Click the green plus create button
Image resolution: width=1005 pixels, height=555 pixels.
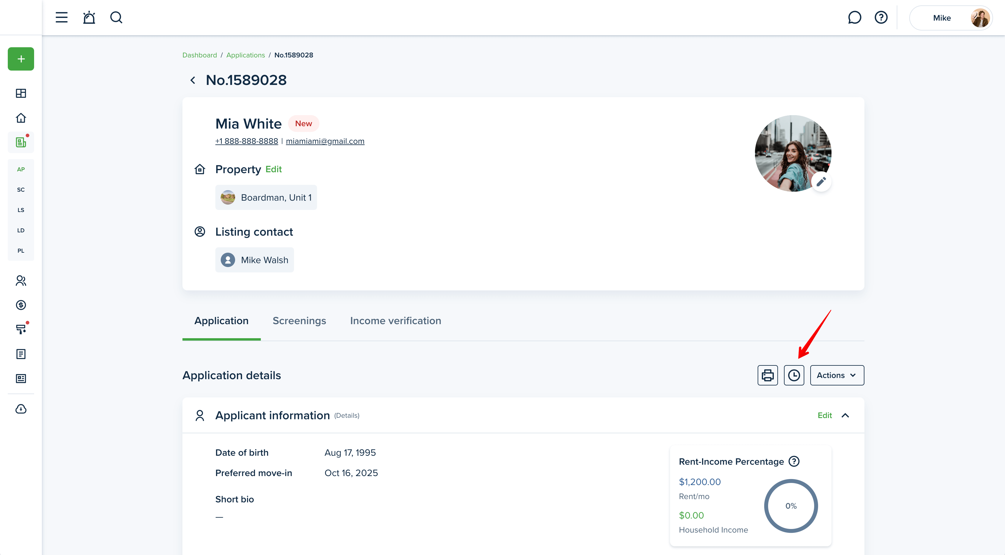[21, 59]
